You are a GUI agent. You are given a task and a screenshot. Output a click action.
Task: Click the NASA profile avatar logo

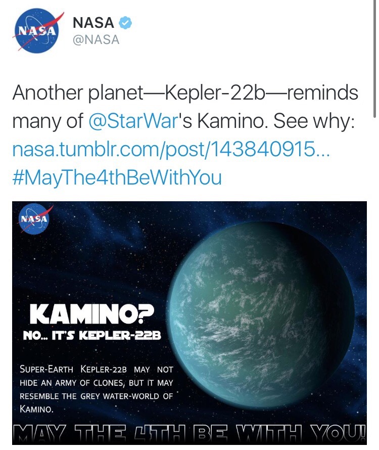37,30
